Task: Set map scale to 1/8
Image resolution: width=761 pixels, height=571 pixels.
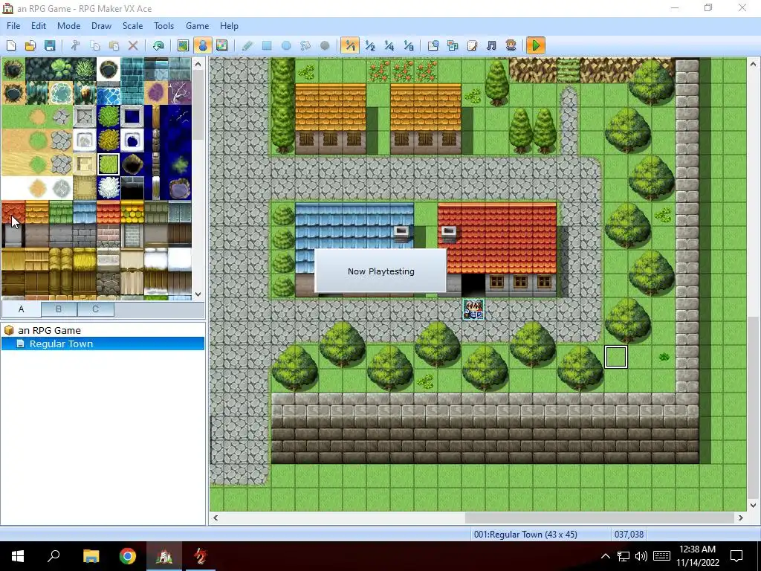Action: point(409,45)
